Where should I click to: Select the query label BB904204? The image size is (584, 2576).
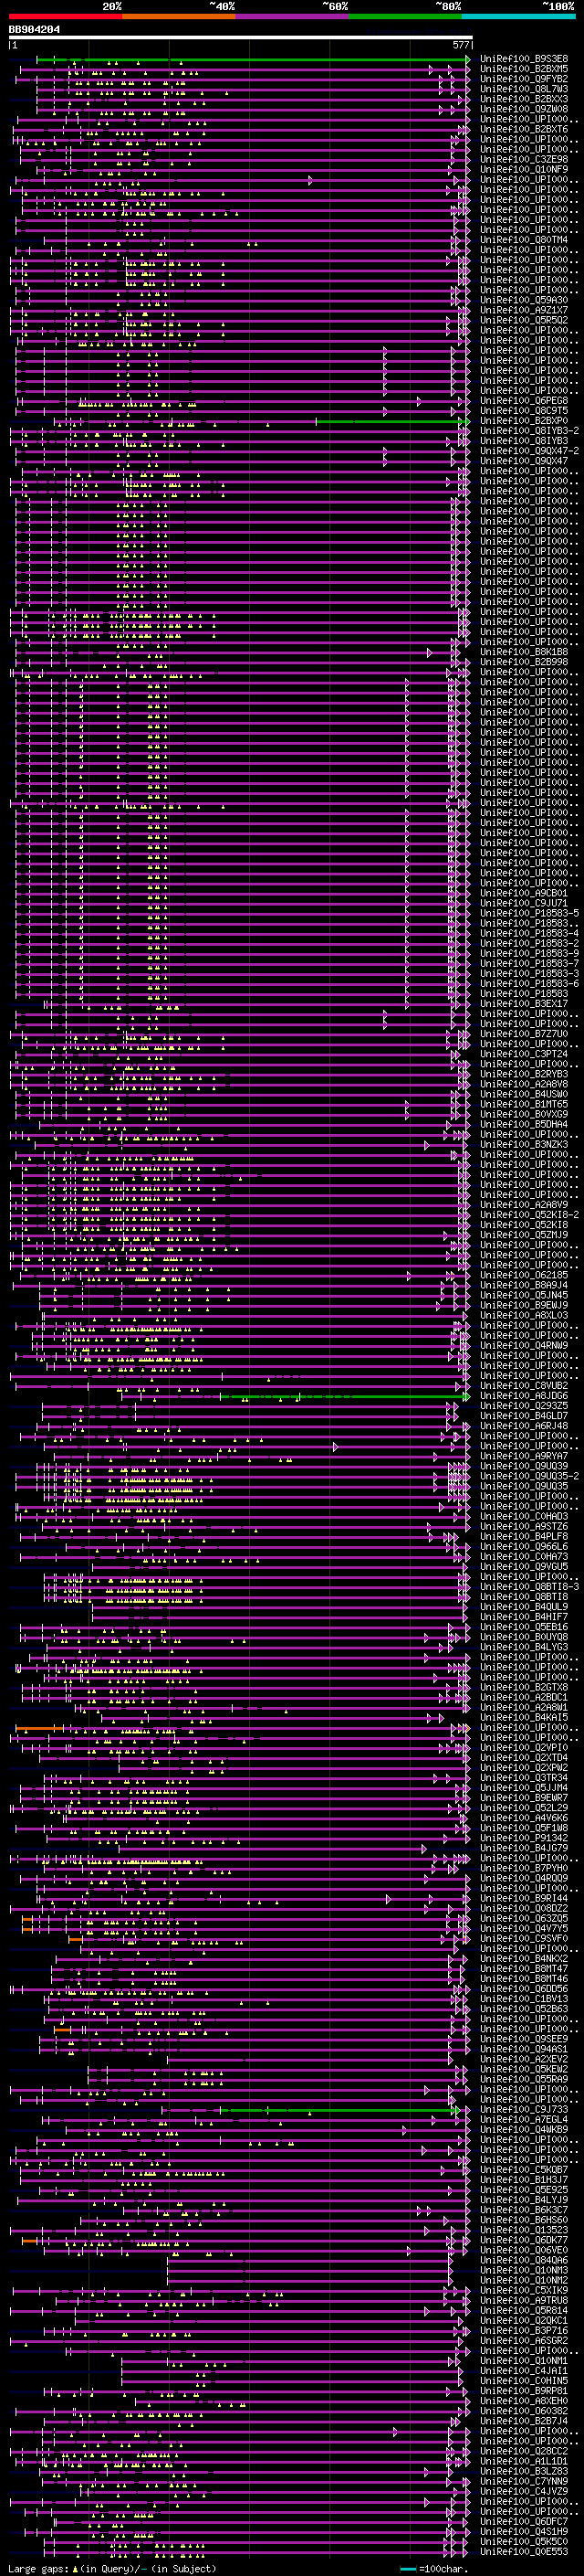(35, 30)
